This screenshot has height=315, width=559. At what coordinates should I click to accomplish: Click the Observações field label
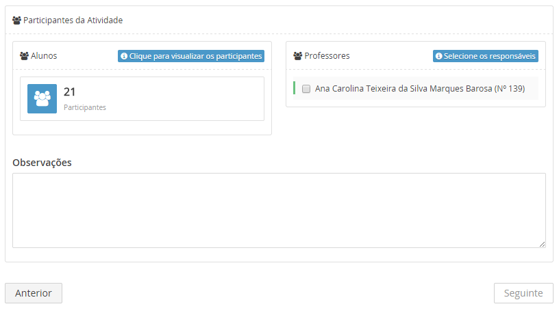[x=42, y=162]
